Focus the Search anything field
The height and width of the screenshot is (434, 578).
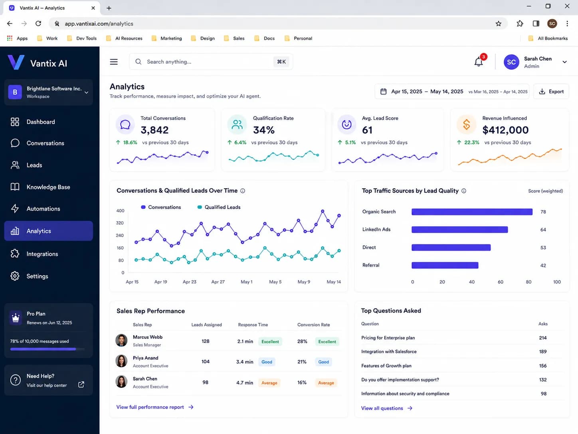point(211,62)
